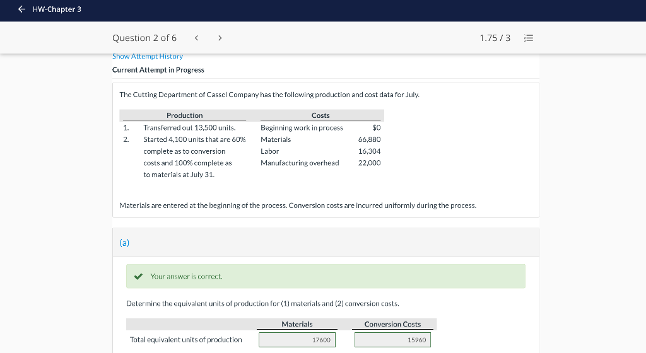Click the score 1.75 / 3
This screenshot has height=353, width=646.
point(495,38)
